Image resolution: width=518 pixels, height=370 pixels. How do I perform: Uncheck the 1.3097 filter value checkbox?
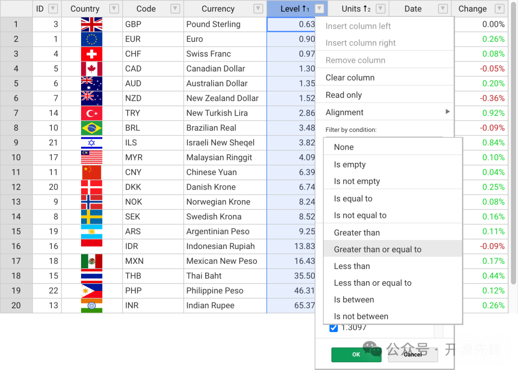pyautogui.click(x=334, y=328)
